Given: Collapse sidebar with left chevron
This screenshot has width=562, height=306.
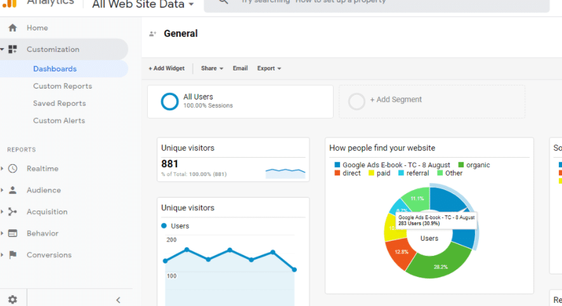Looking at the screenshot, I should click(x=118, y=300).
